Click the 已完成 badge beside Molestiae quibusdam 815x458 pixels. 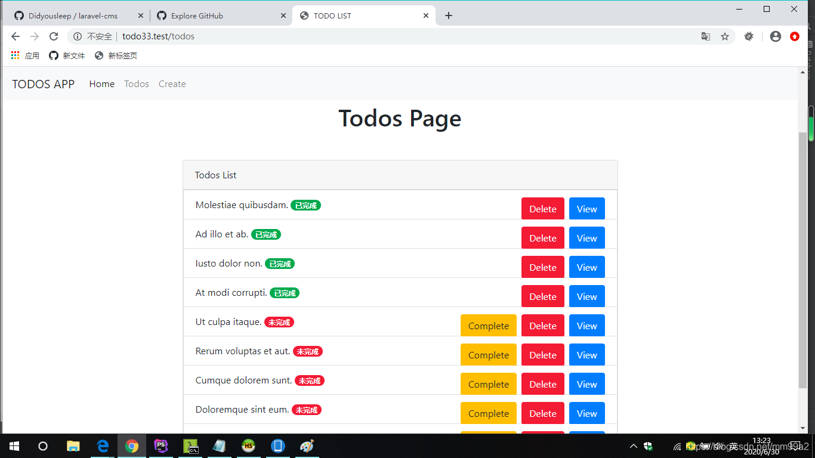pos(305,205)
